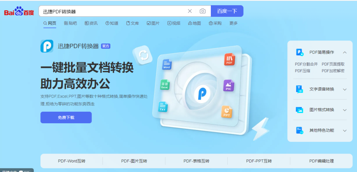Open the 迅捷PDF转换器 title link
The width and height of the screenshot is (357, 172).
(x=78, y=46)
